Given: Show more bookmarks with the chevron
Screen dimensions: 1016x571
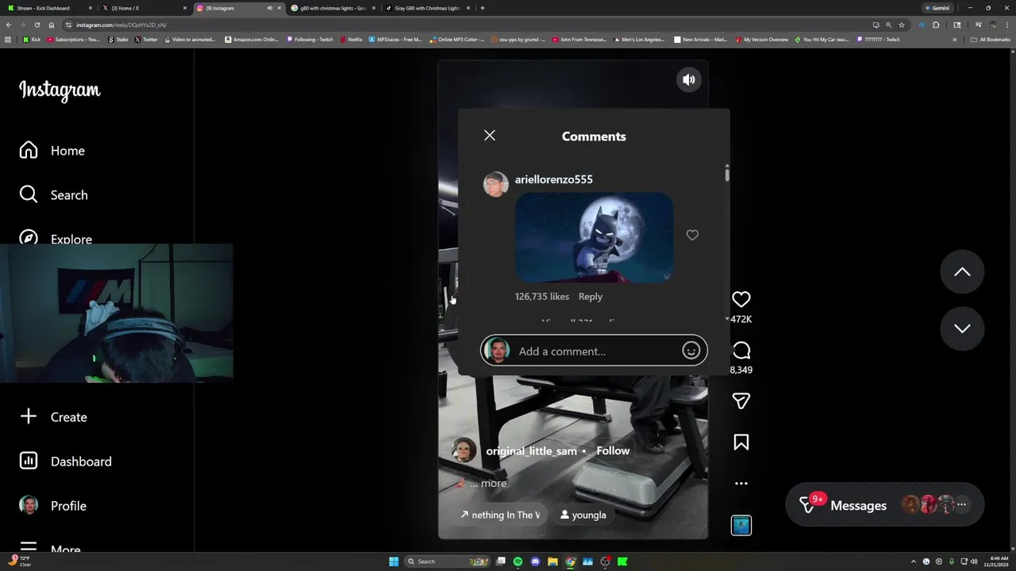Looking at the screenshot, I should 955,39.
